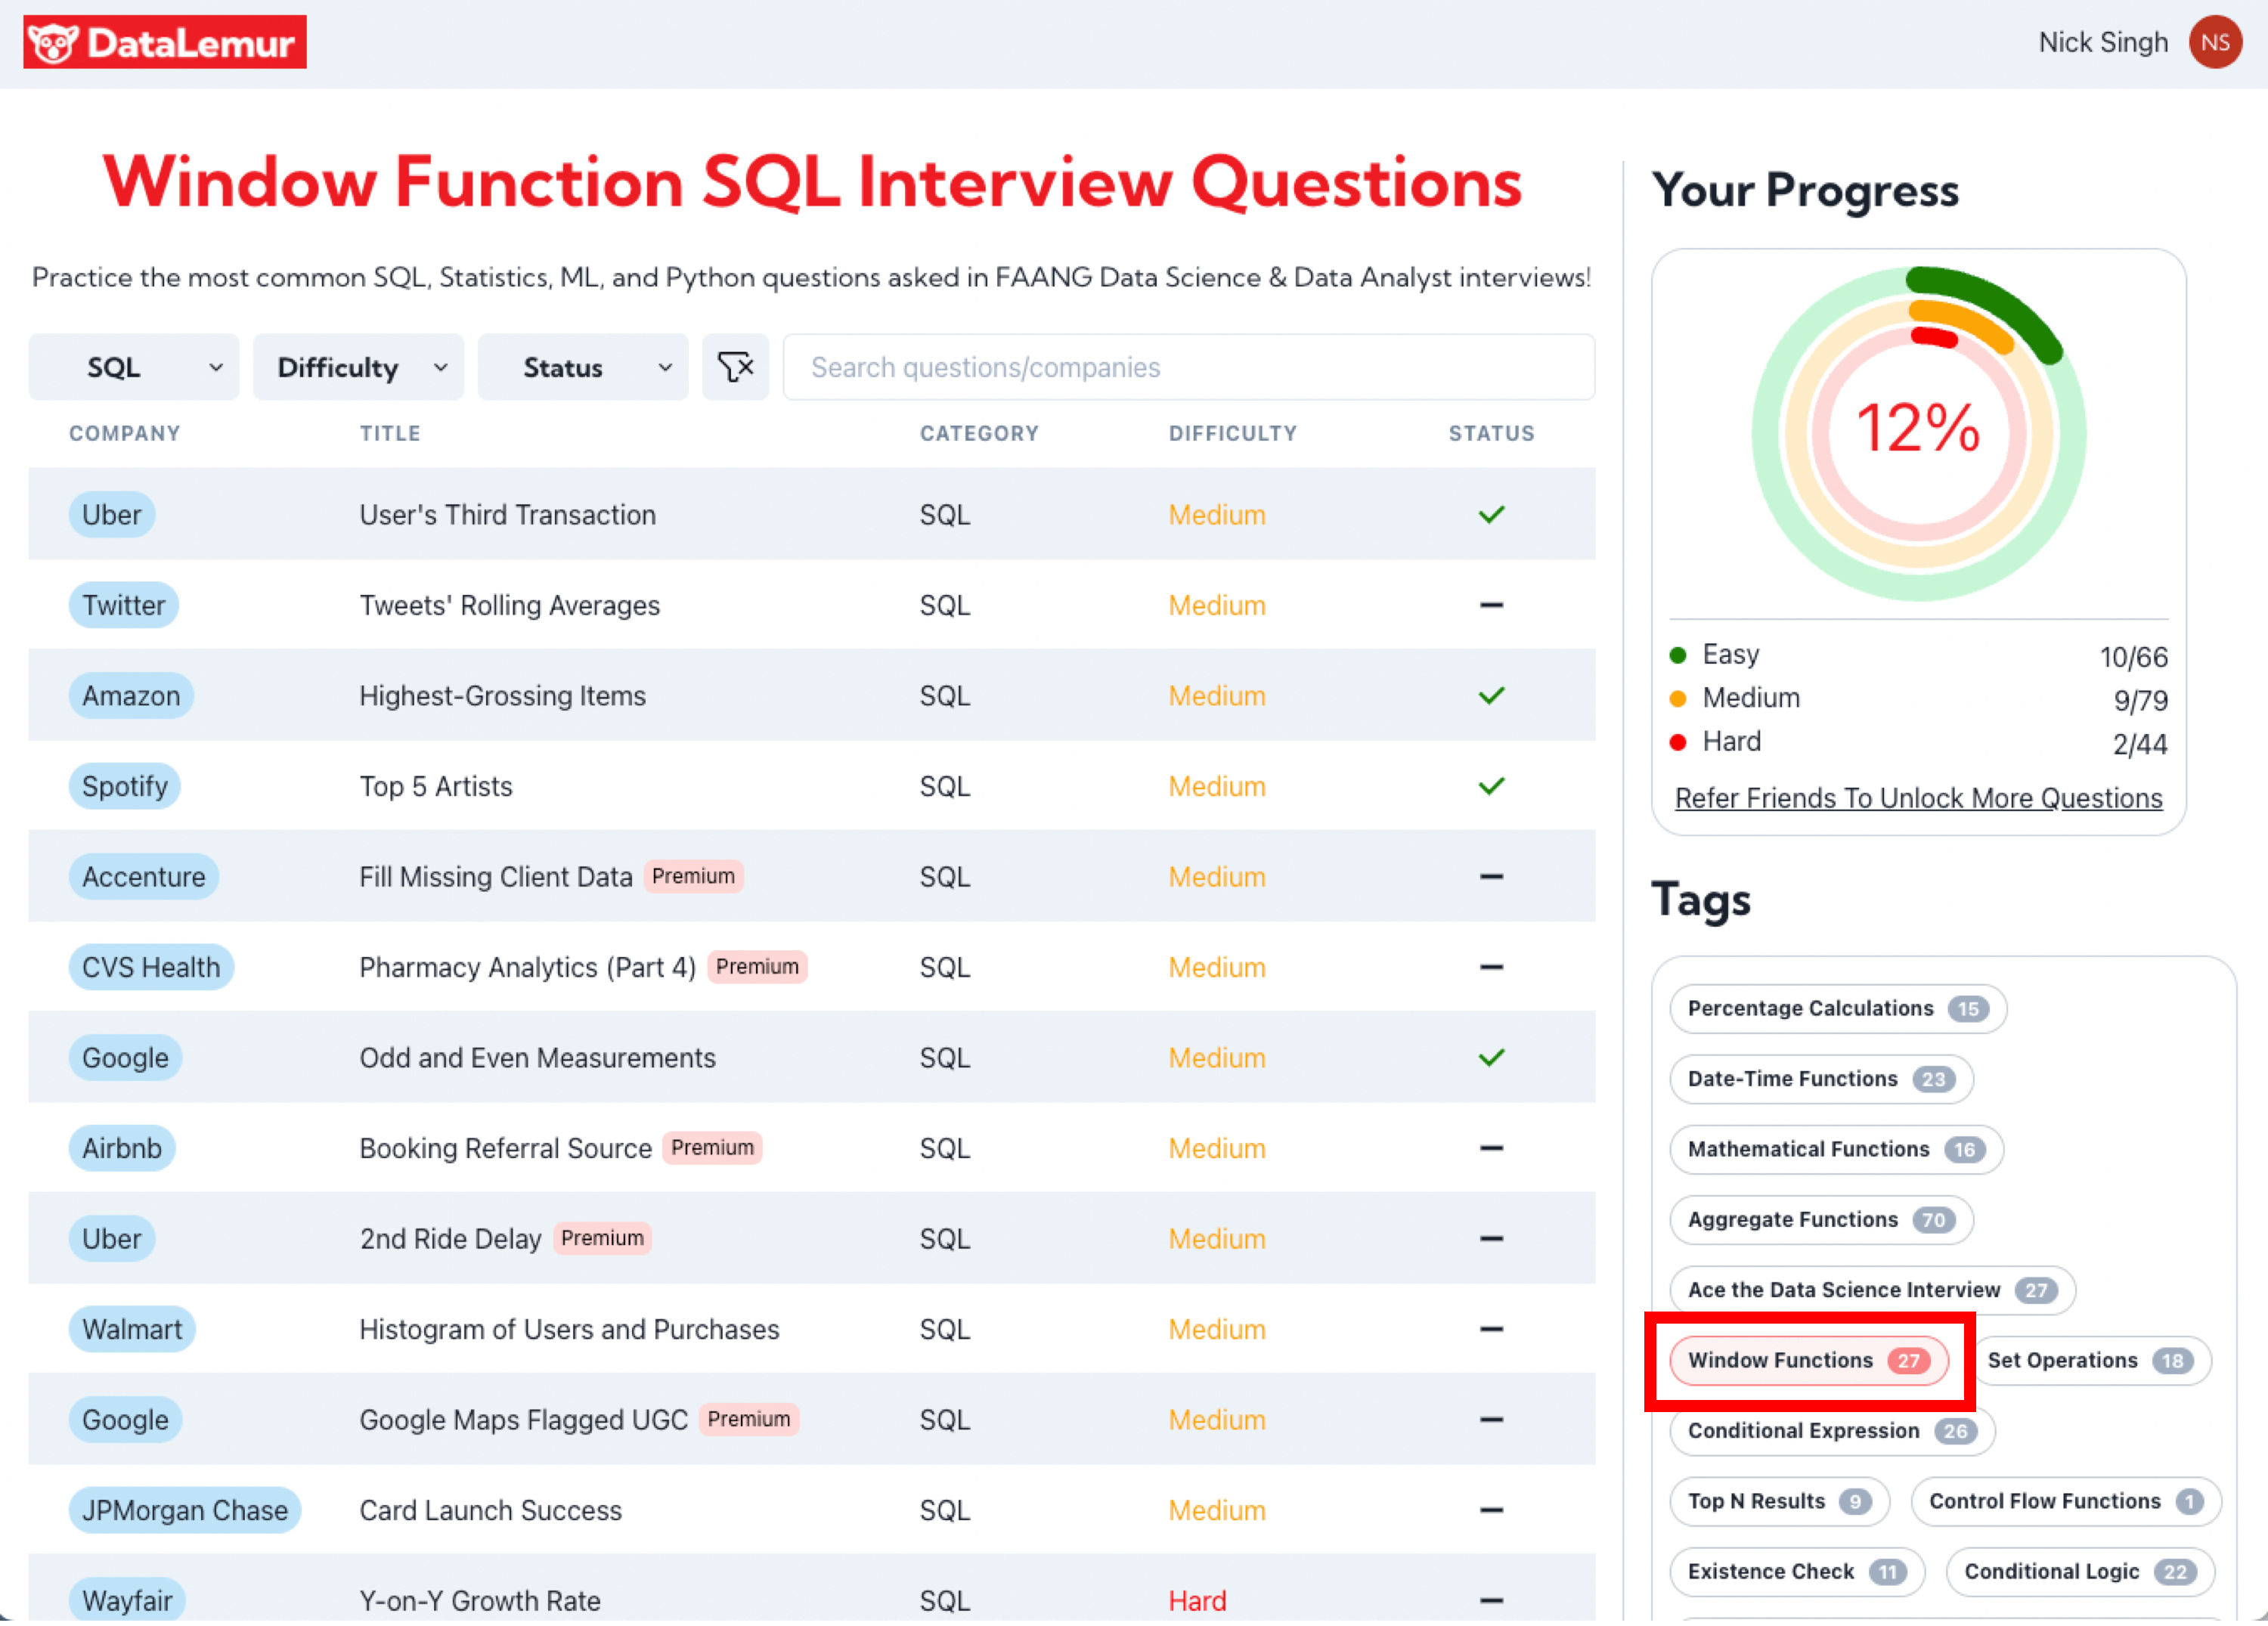Screen dimensions: 2268x1626
Task: Open the User's Third Transaction question
Action: click(507, 515)
